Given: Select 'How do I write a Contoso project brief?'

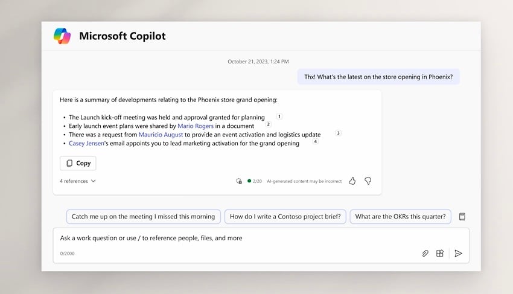Looking at the screenshot, I should tap(285, 217).
